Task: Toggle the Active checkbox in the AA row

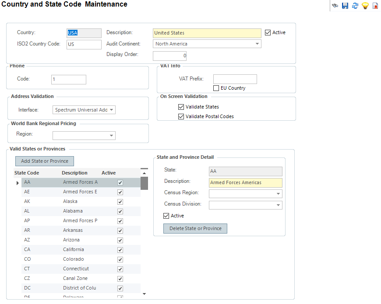Action: pos(120,183)
